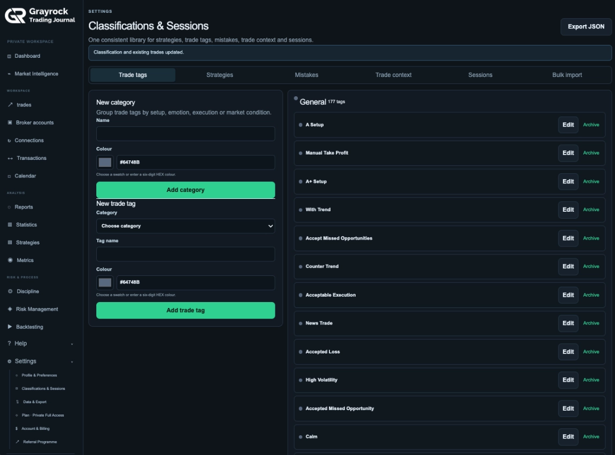The image size is (615, 455).
Task: Click the Backtesting play icon
Action: point(10,327)
